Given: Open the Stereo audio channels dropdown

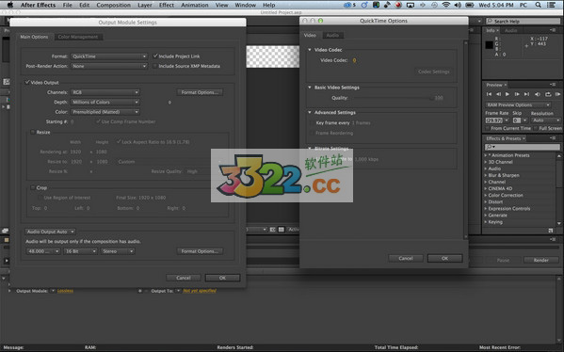Looking at the screenshot, I should (x=118, y=251).
